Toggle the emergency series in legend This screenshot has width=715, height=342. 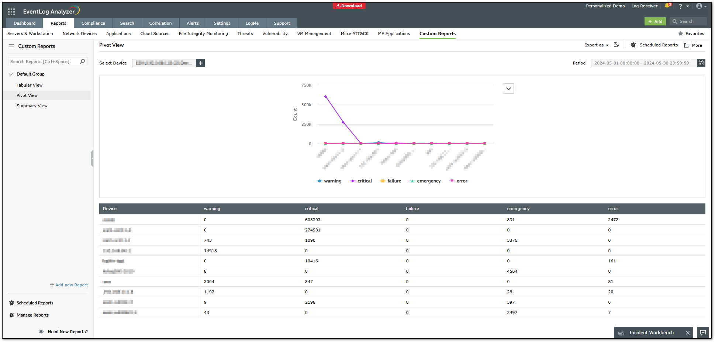pyautogui.click(x=425, y=181)
